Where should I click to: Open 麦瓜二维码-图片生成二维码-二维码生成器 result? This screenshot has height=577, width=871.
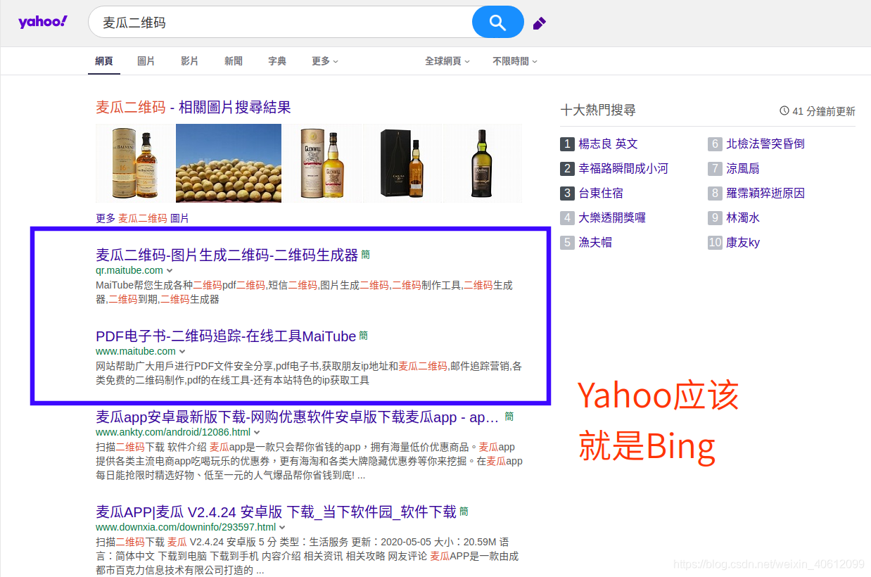pos(227,255)
